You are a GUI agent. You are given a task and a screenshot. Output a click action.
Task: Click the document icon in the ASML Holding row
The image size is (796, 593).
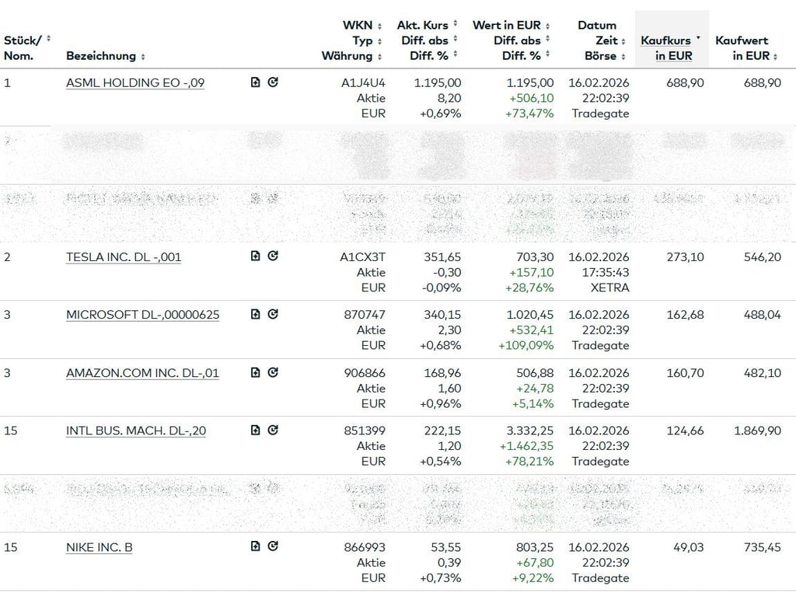pos(256,82)
